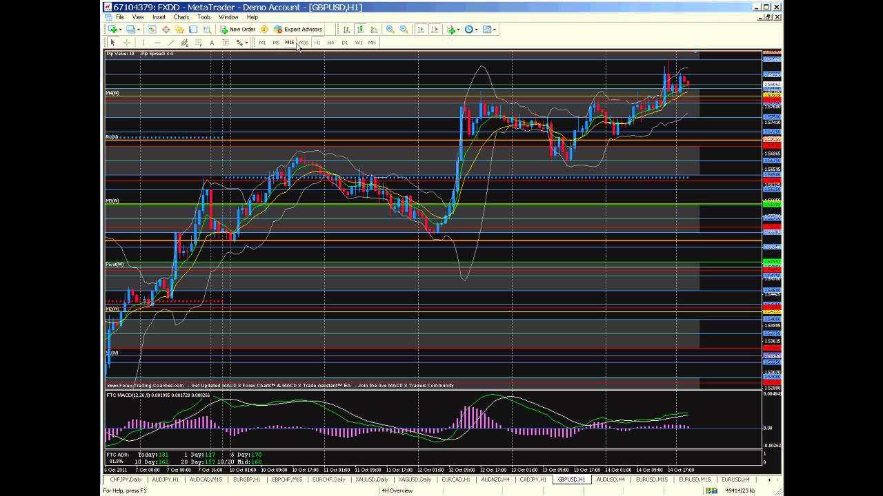The width and height of the screenshot is (883, 496).
Task: Open the Indicators list icon
Action: click(451, 29)
